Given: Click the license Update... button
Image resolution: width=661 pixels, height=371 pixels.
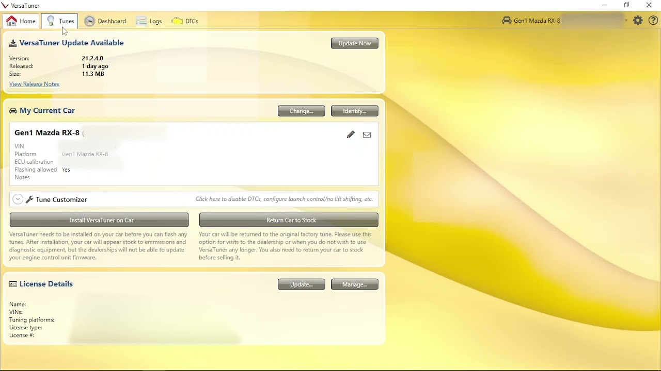Looking at the screenshot, I should [x=302, y=284].
